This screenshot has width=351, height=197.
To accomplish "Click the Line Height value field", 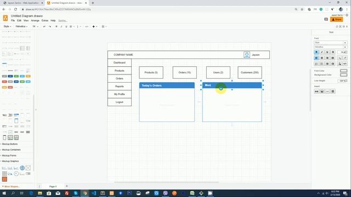I will 342,80.
